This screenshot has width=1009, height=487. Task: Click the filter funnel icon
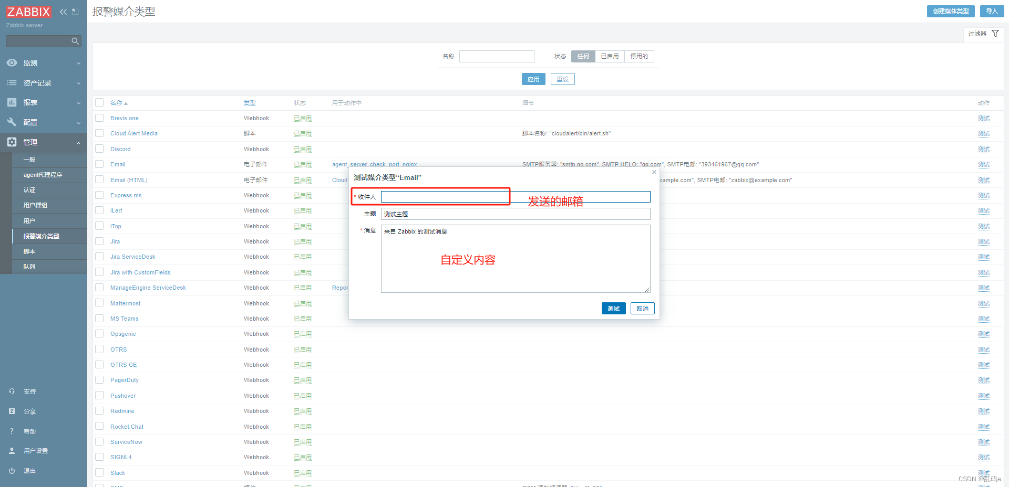click(995, 34)
